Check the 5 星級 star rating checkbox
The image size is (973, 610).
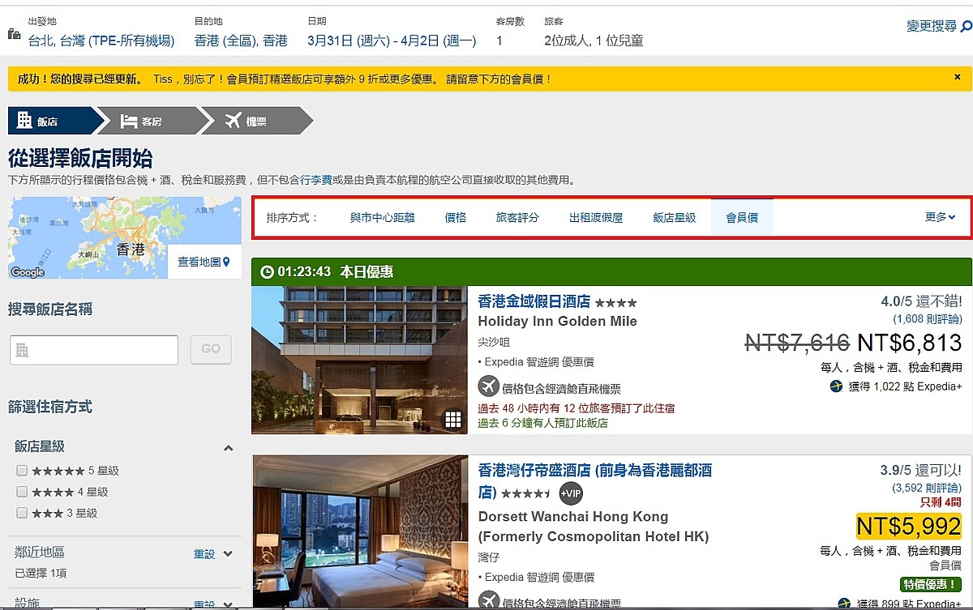(22, 471)
